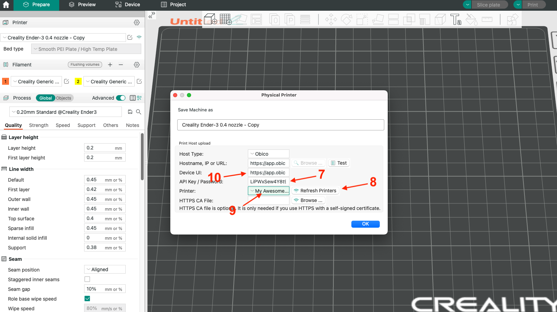Open the Slice plate options arrow
This screenshot has height=312, width=557.
click(x=467, y=4)
